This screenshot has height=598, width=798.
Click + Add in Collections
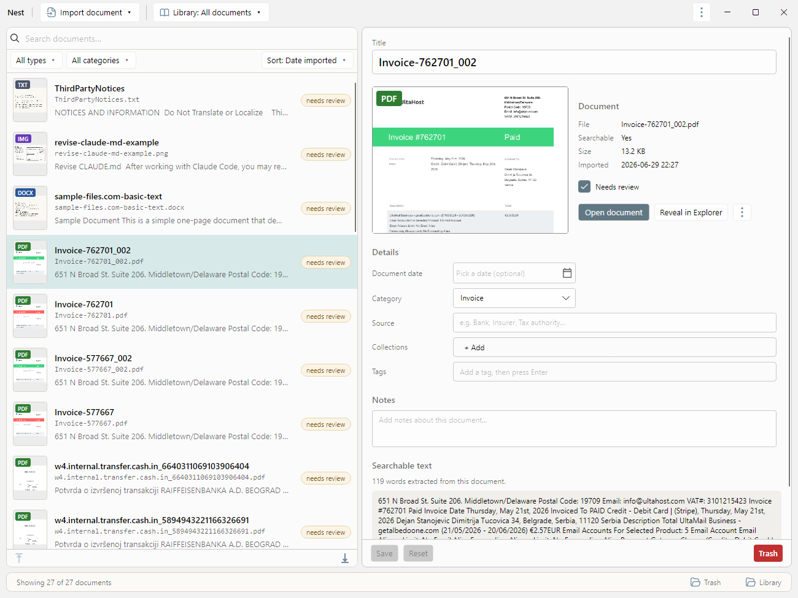click(475, 348)
